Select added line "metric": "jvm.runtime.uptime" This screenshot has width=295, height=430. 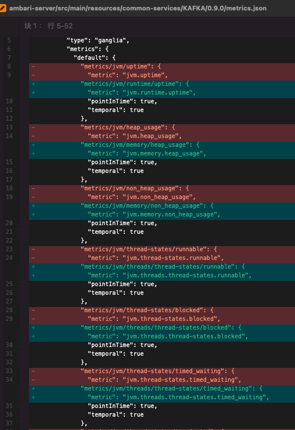point(162,93)
